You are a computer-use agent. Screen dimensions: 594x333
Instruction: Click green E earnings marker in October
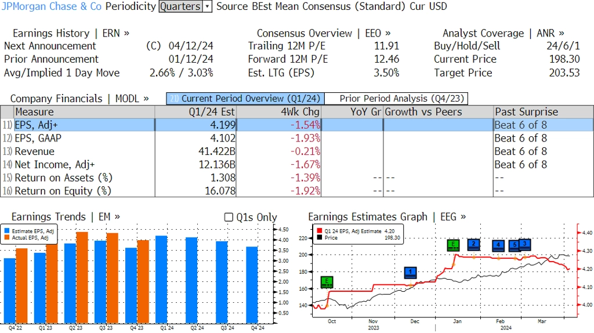point(327,282)
